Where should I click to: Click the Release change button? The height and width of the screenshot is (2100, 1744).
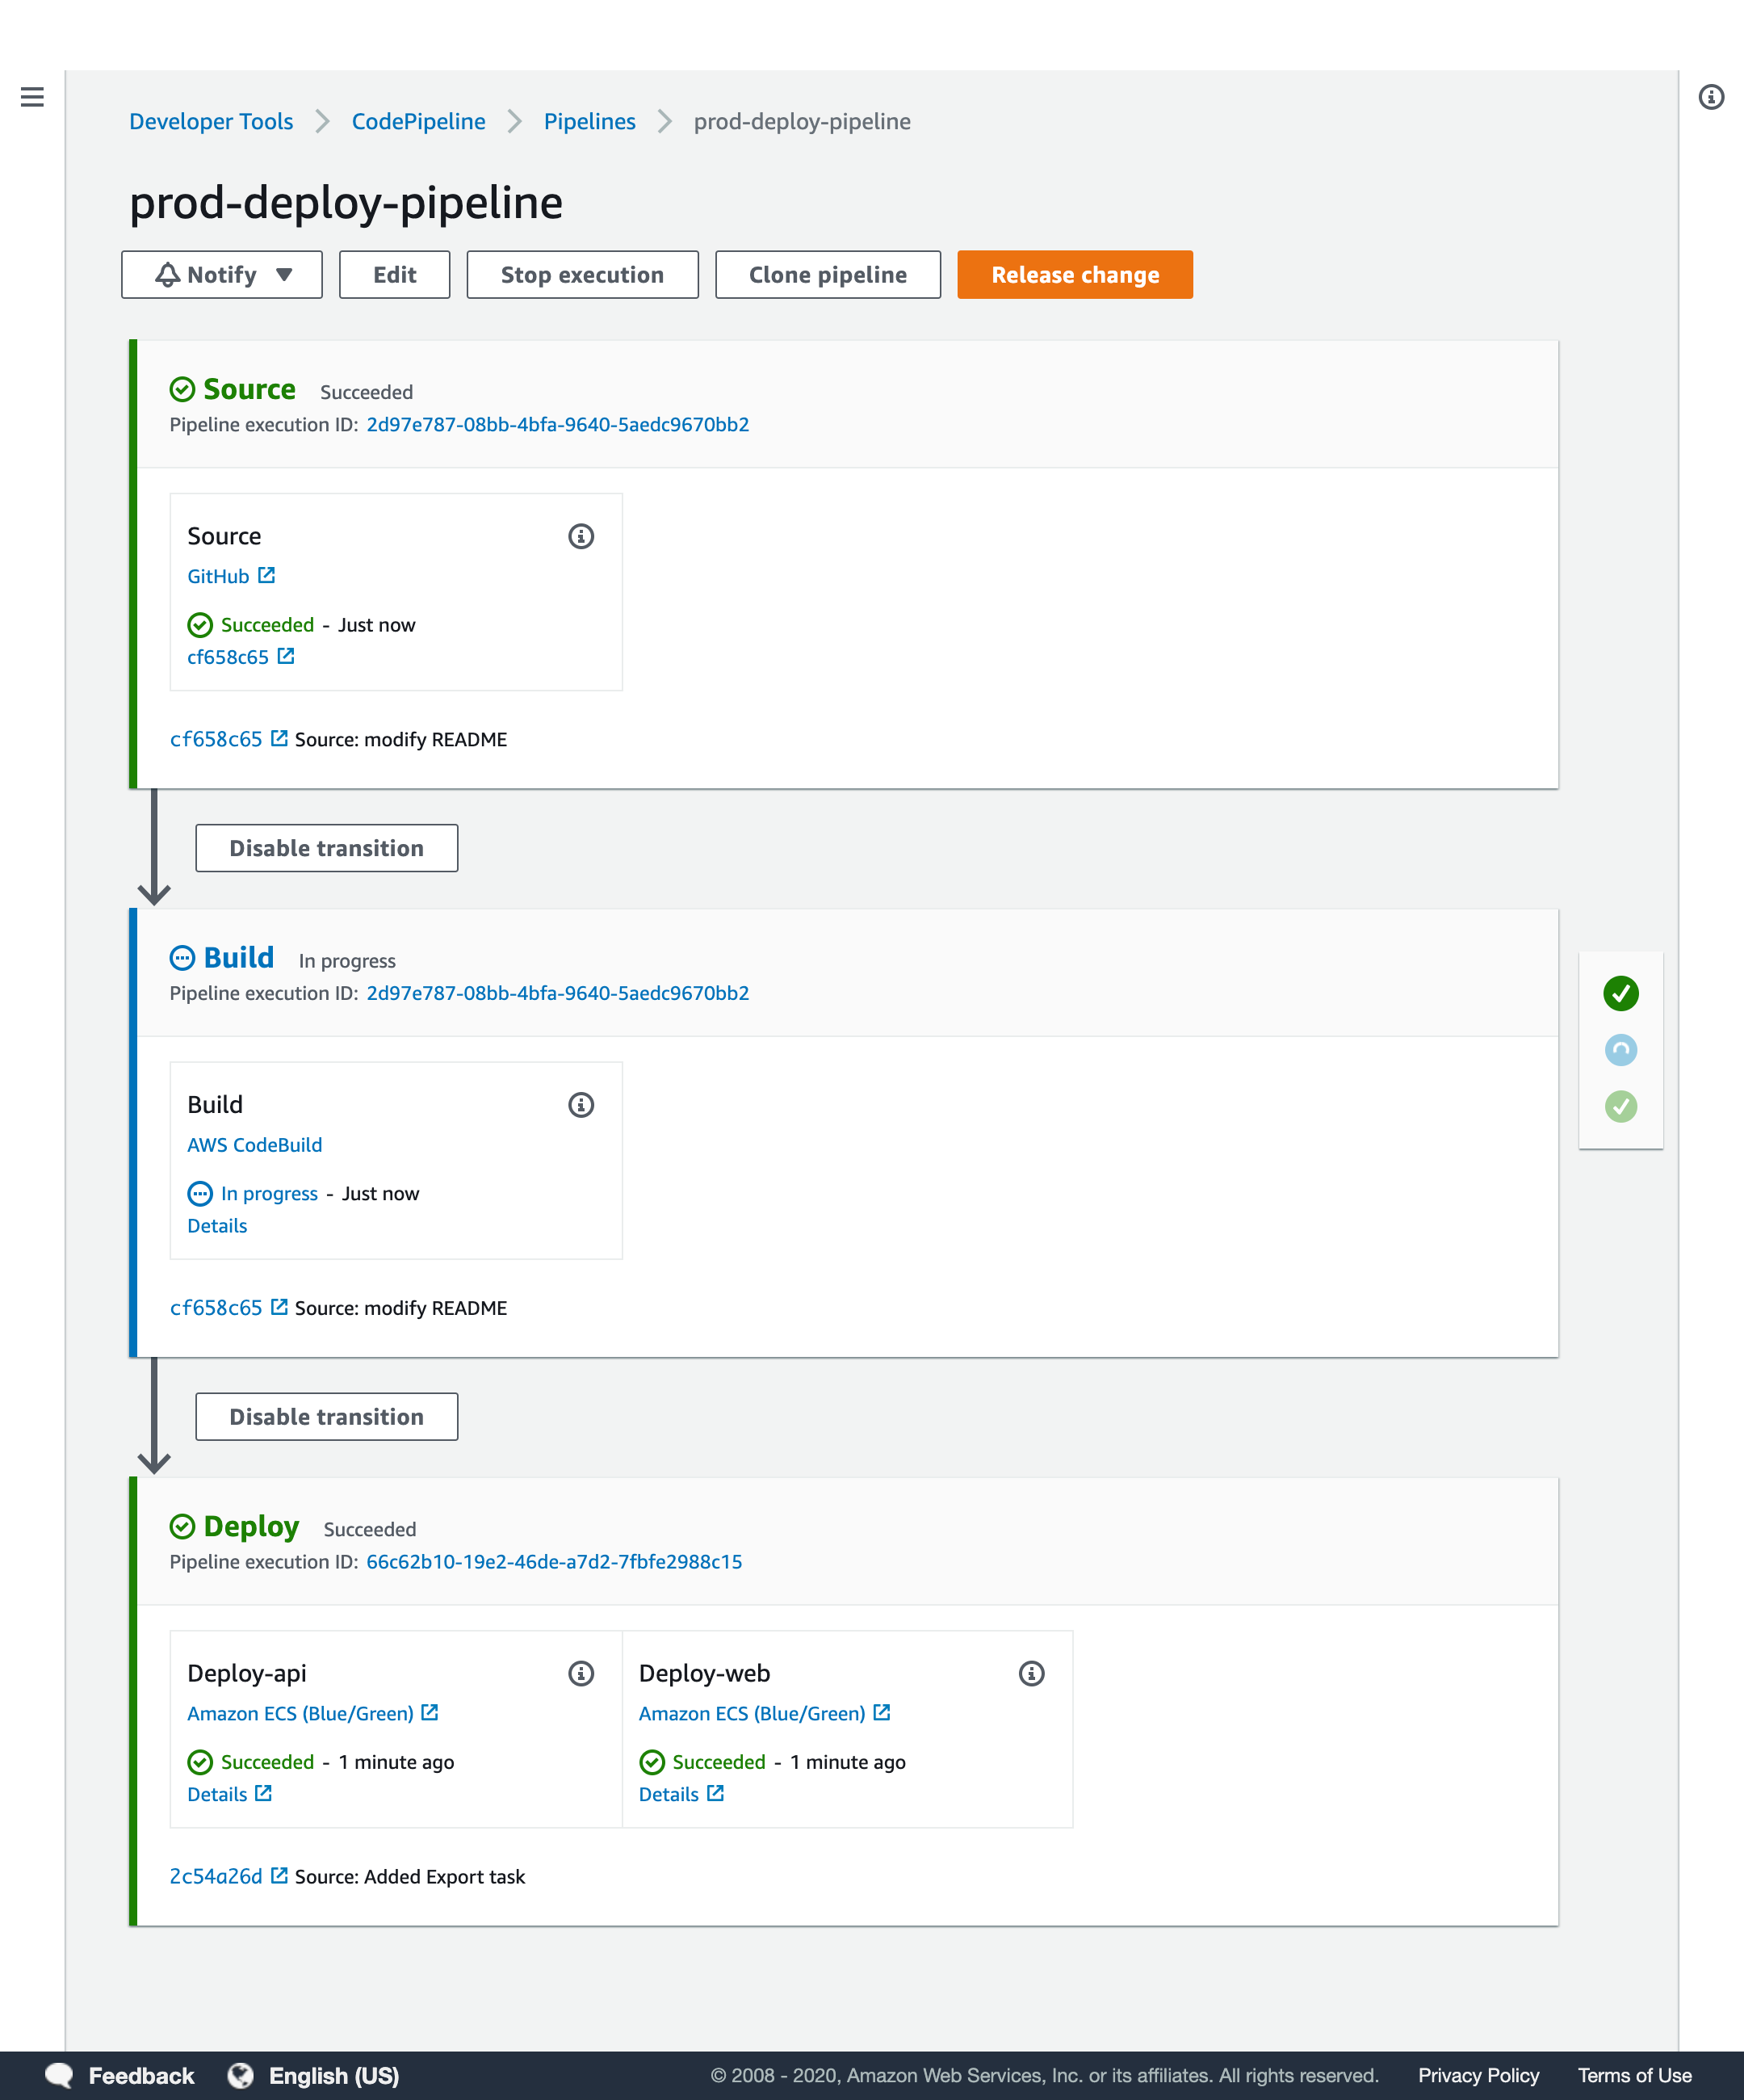click(x=1075, y=275)
